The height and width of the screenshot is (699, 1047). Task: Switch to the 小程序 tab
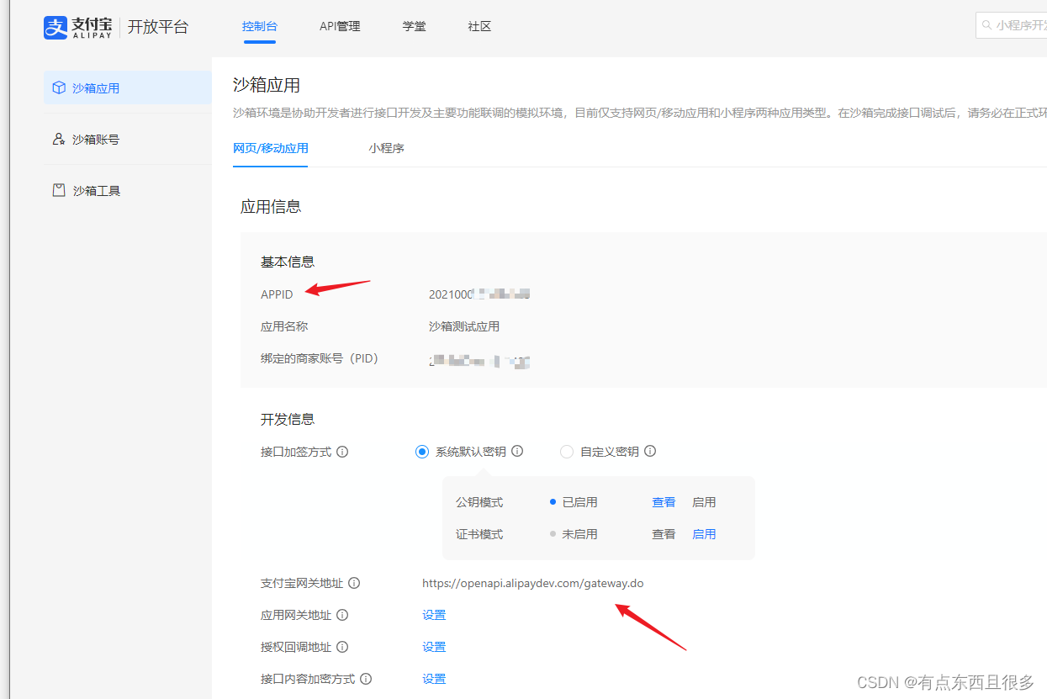(386, 148)
